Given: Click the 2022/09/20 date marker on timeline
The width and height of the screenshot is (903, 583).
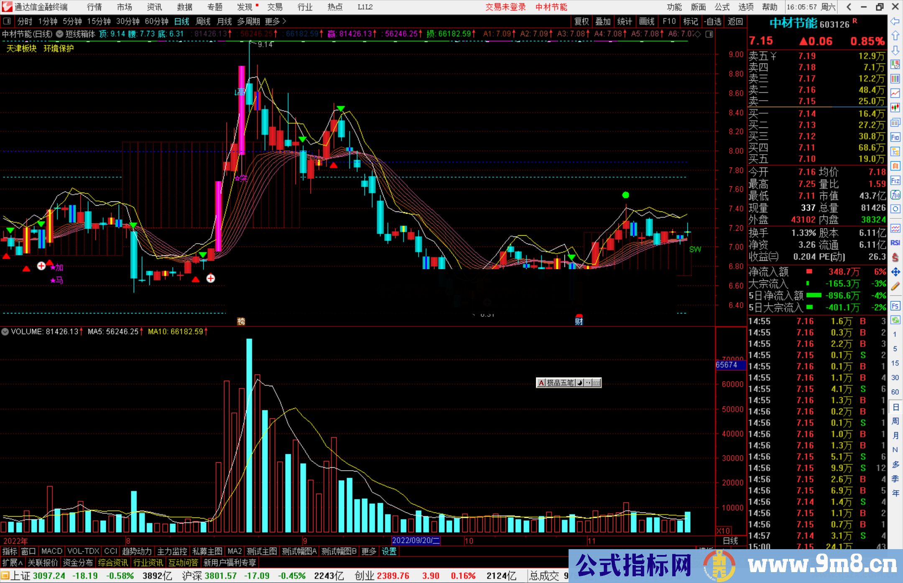Looking at the screenshot, I should pos(416,540).
